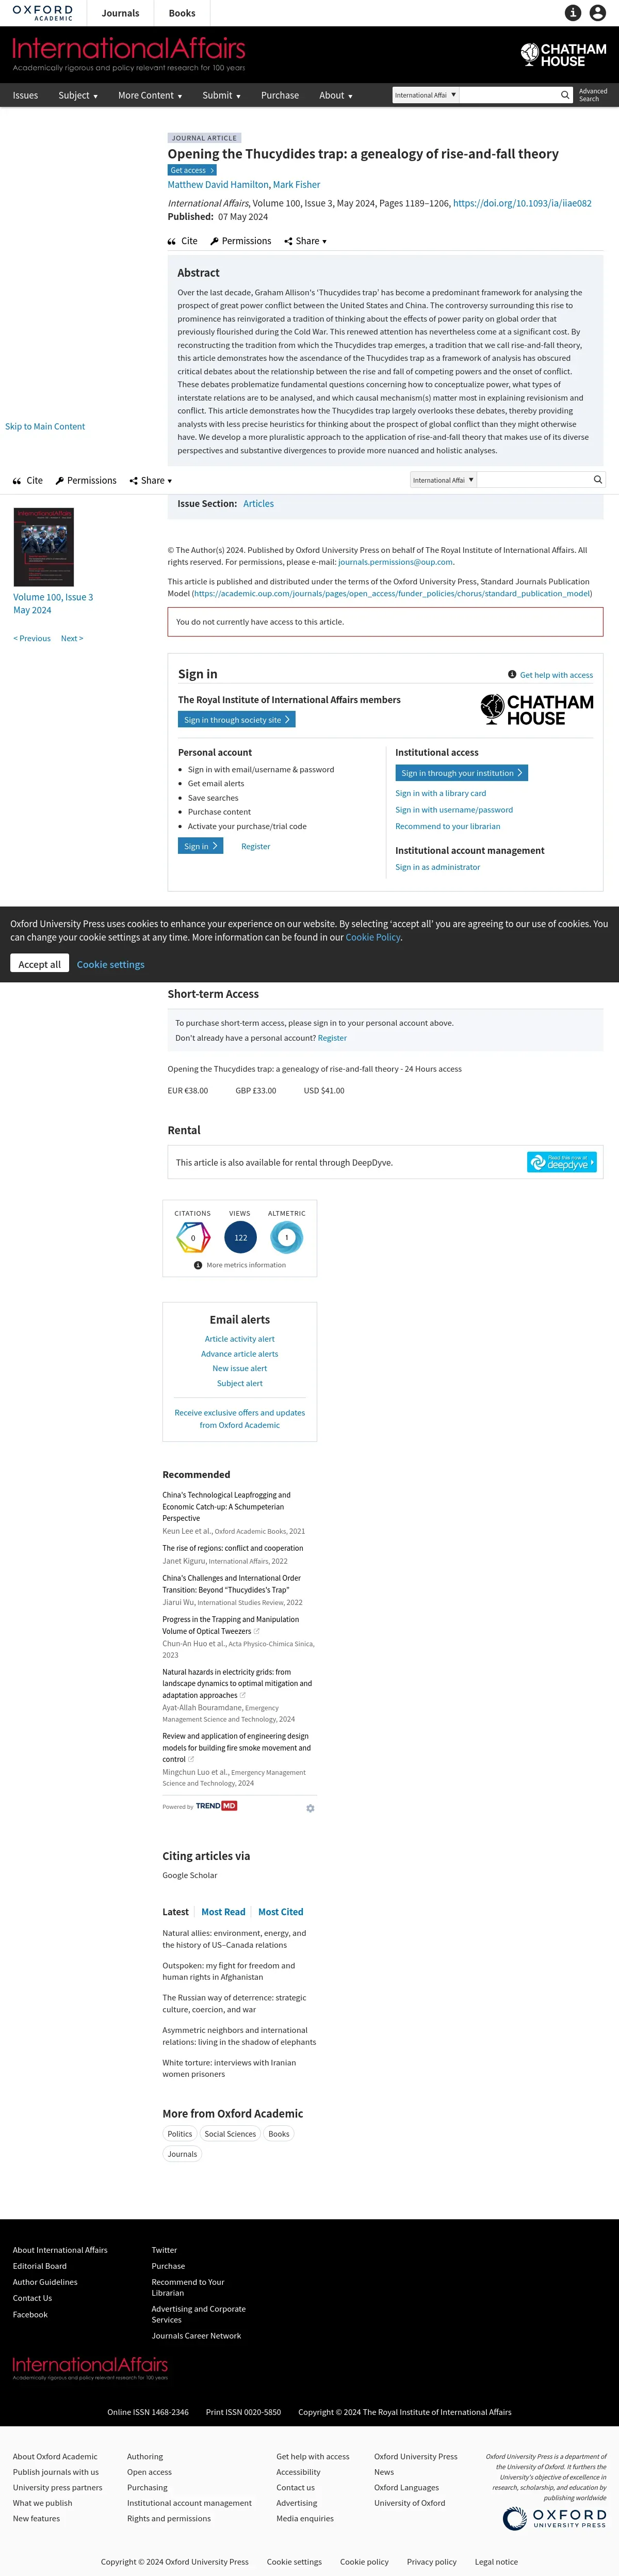Click the Chatham House logo in header

point(564,54)
